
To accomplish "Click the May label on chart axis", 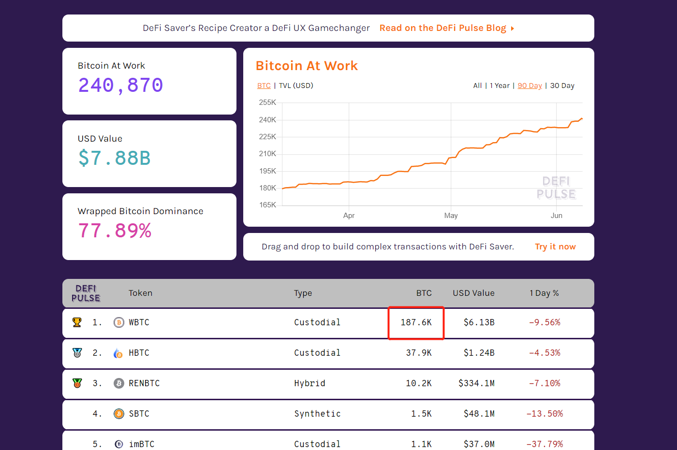I will (451, 216).
